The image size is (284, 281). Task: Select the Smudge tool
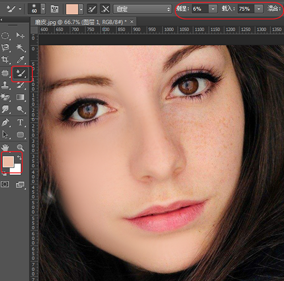point(5,109)
